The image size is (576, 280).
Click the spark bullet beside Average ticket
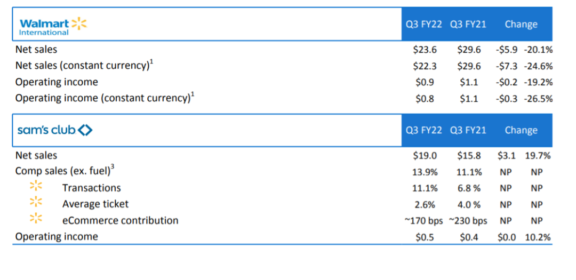(x=36, y=202)
